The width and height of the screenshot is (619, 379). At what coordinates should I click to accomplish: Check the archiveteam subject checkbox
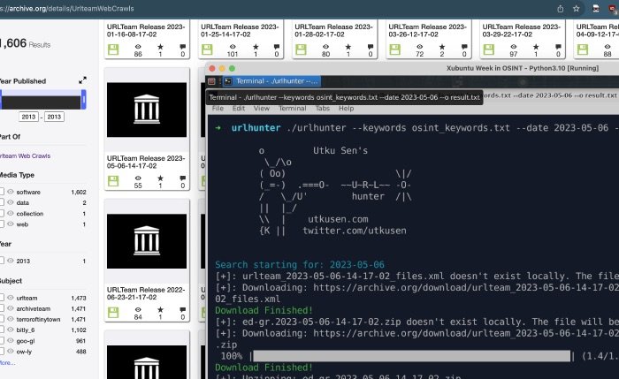(x=2, y=308)
